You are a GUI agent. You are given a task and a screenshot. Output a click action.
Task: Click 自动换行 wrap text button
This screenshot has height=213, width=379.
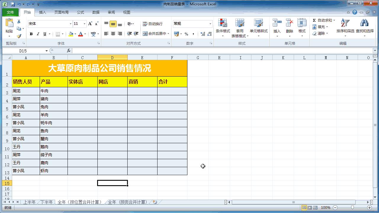pyautogui.click(x=152, y=24)
